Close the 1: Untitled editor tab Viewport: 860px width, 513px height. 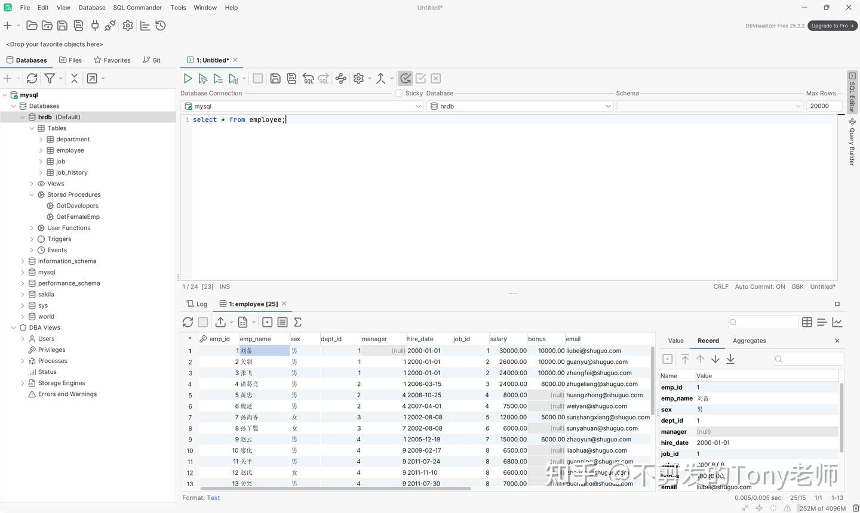pos(235,60)
